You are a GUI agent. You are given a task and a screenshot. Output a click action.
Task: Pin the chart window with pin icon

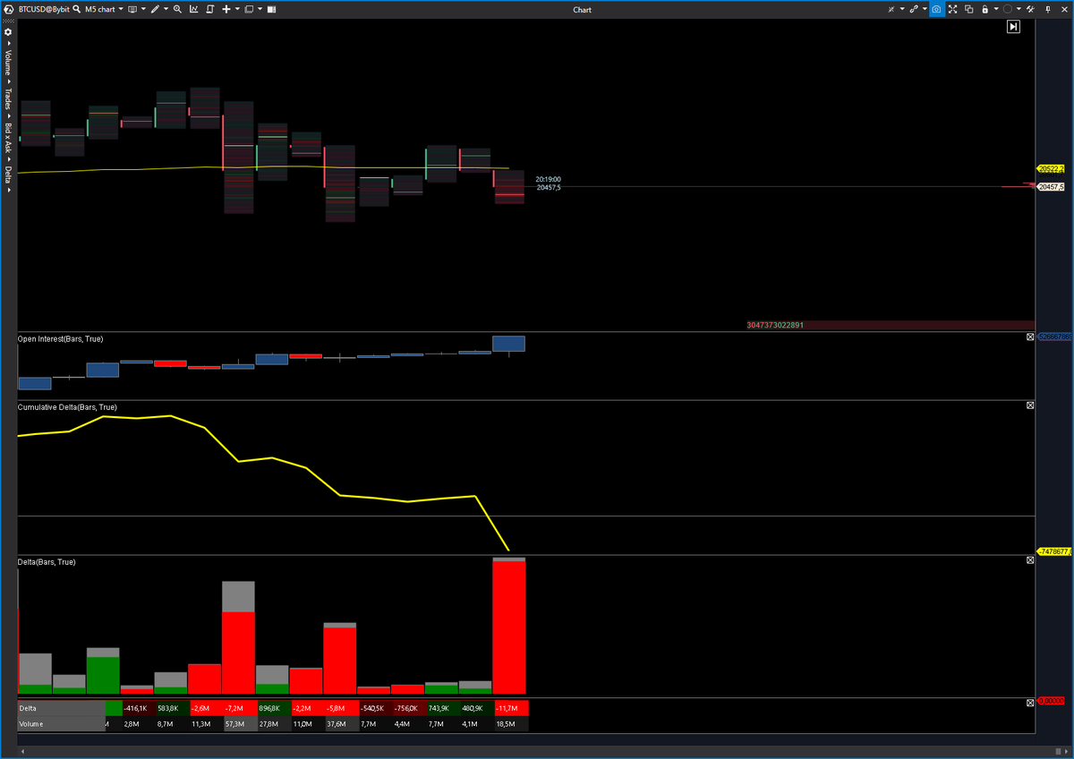[x=1048, y=9]
